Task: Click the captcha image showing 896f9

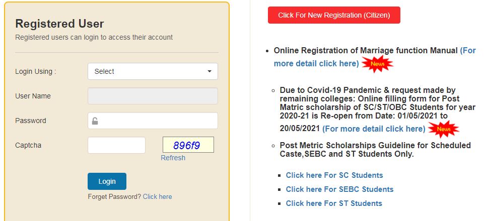Action: 188,145
